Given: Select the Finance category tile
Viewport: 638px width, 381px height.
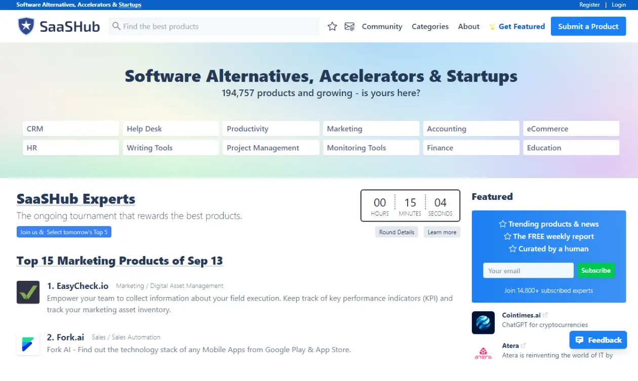Looking at the screenshot, I should [x=471, y=148].
